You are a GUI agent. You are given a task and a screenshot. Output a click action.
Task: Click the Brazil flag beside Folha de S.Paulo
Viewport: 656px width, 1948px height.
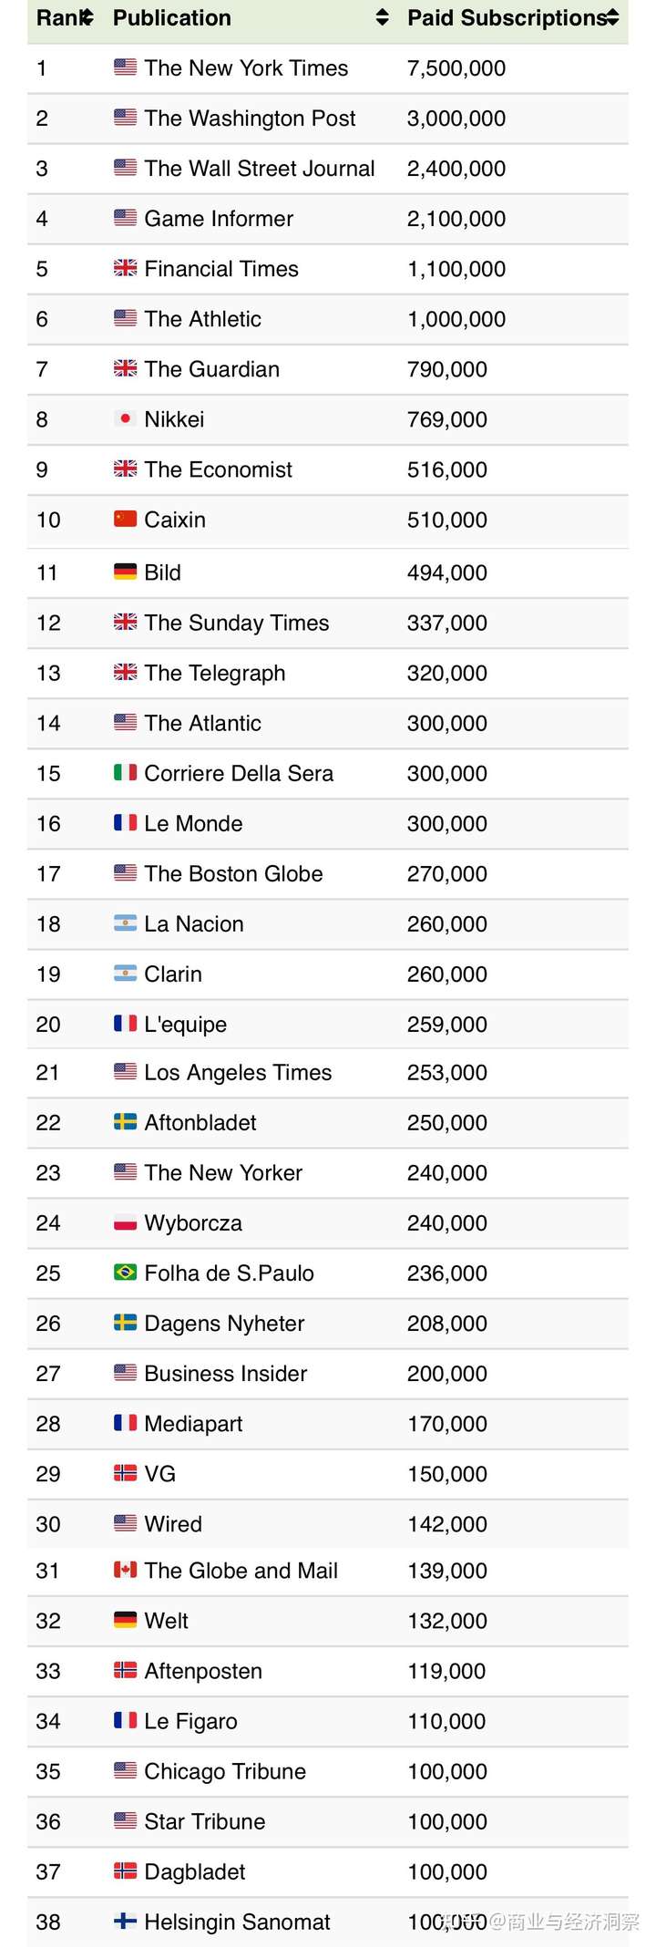tap(126, 1272)
